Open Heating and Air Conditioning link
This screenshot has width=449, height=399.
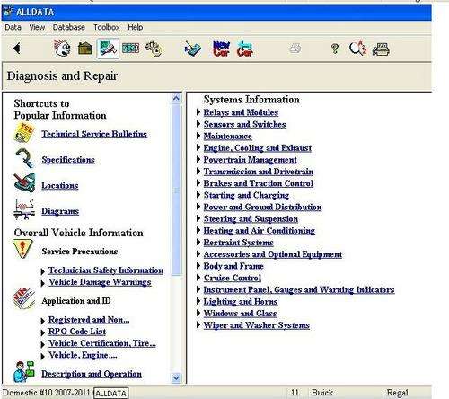point(259,231)
